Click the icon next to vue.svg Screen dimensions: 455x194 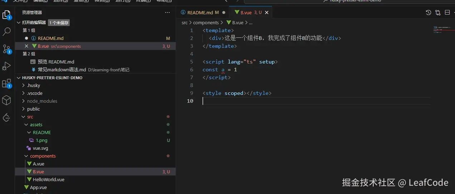pyautogui.click(x=29, y=148)
